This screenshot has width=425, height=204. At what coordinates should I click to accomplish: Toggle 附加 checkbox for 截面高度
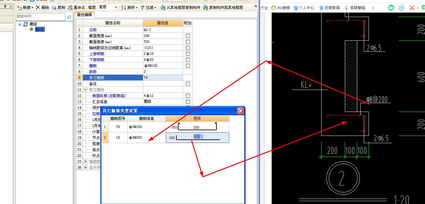pos(188,42)
